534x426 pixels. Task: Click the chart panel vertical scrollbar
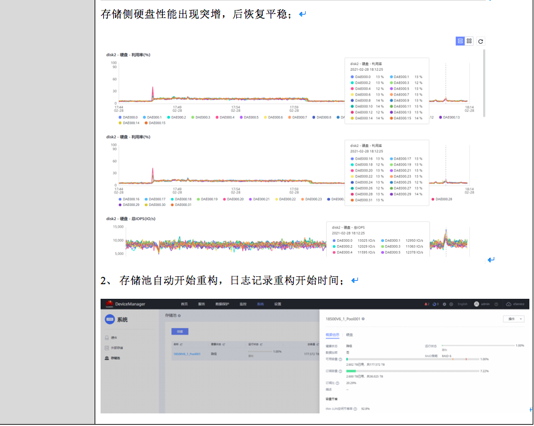(484, 83)
